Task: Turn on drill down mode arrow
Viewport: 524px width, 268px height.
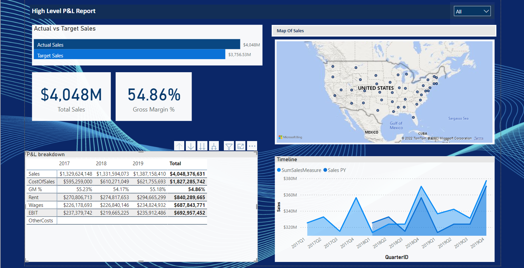Action: click(191, 146)
